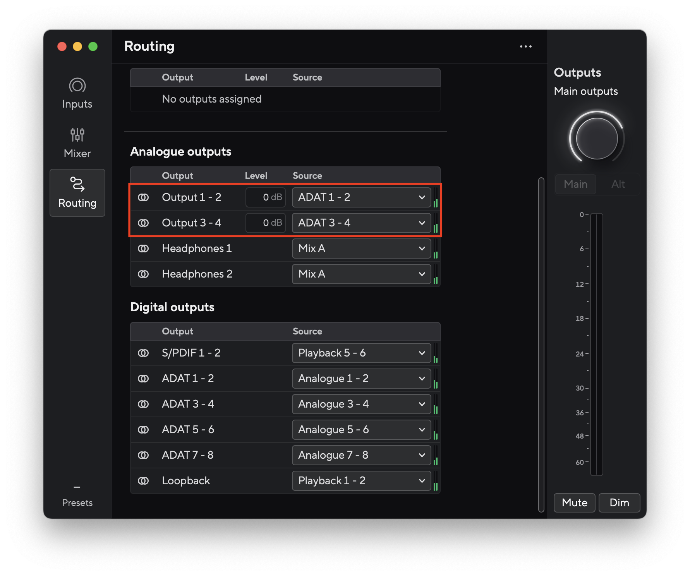This screenshot has width=690, height=576.
Task: Close the window with the red button
Action: point(62,46)
